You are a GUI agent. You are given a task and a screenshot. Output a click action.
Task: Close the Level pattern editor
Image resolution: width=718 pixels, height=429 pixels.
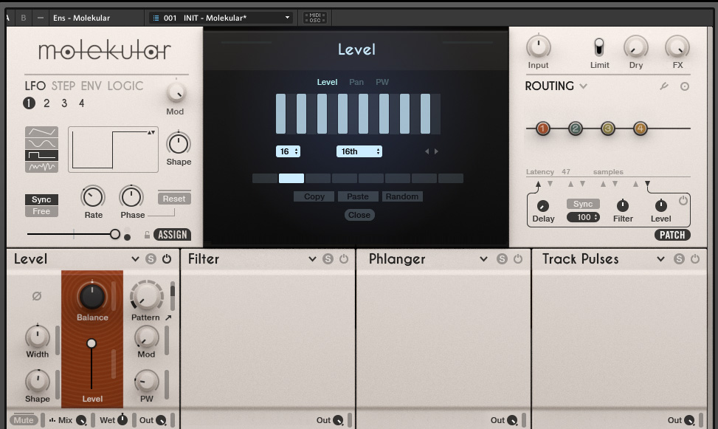pos(359,215)
